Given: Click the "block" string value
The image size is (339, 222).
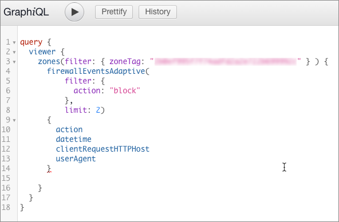Looking at the screenshot, I should (125, 90).
